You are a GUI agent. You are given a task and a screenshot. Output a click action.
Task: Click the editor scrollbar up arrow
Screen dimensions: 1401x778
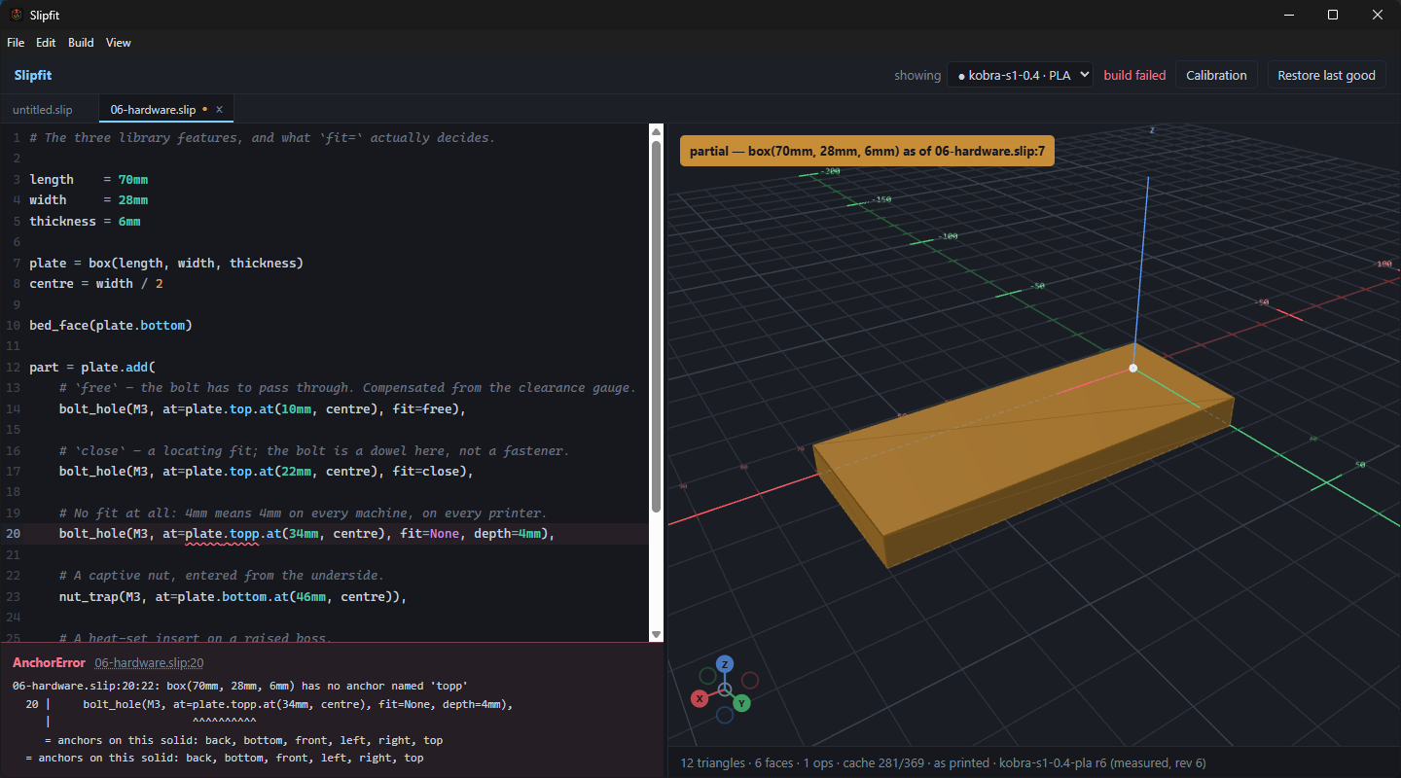[x=656, y=131]
